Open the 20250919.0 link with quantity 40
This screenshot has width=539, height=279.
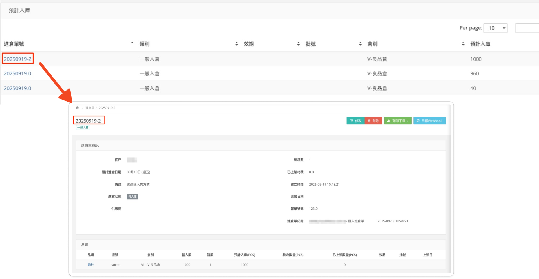click(x=17, y=88)
